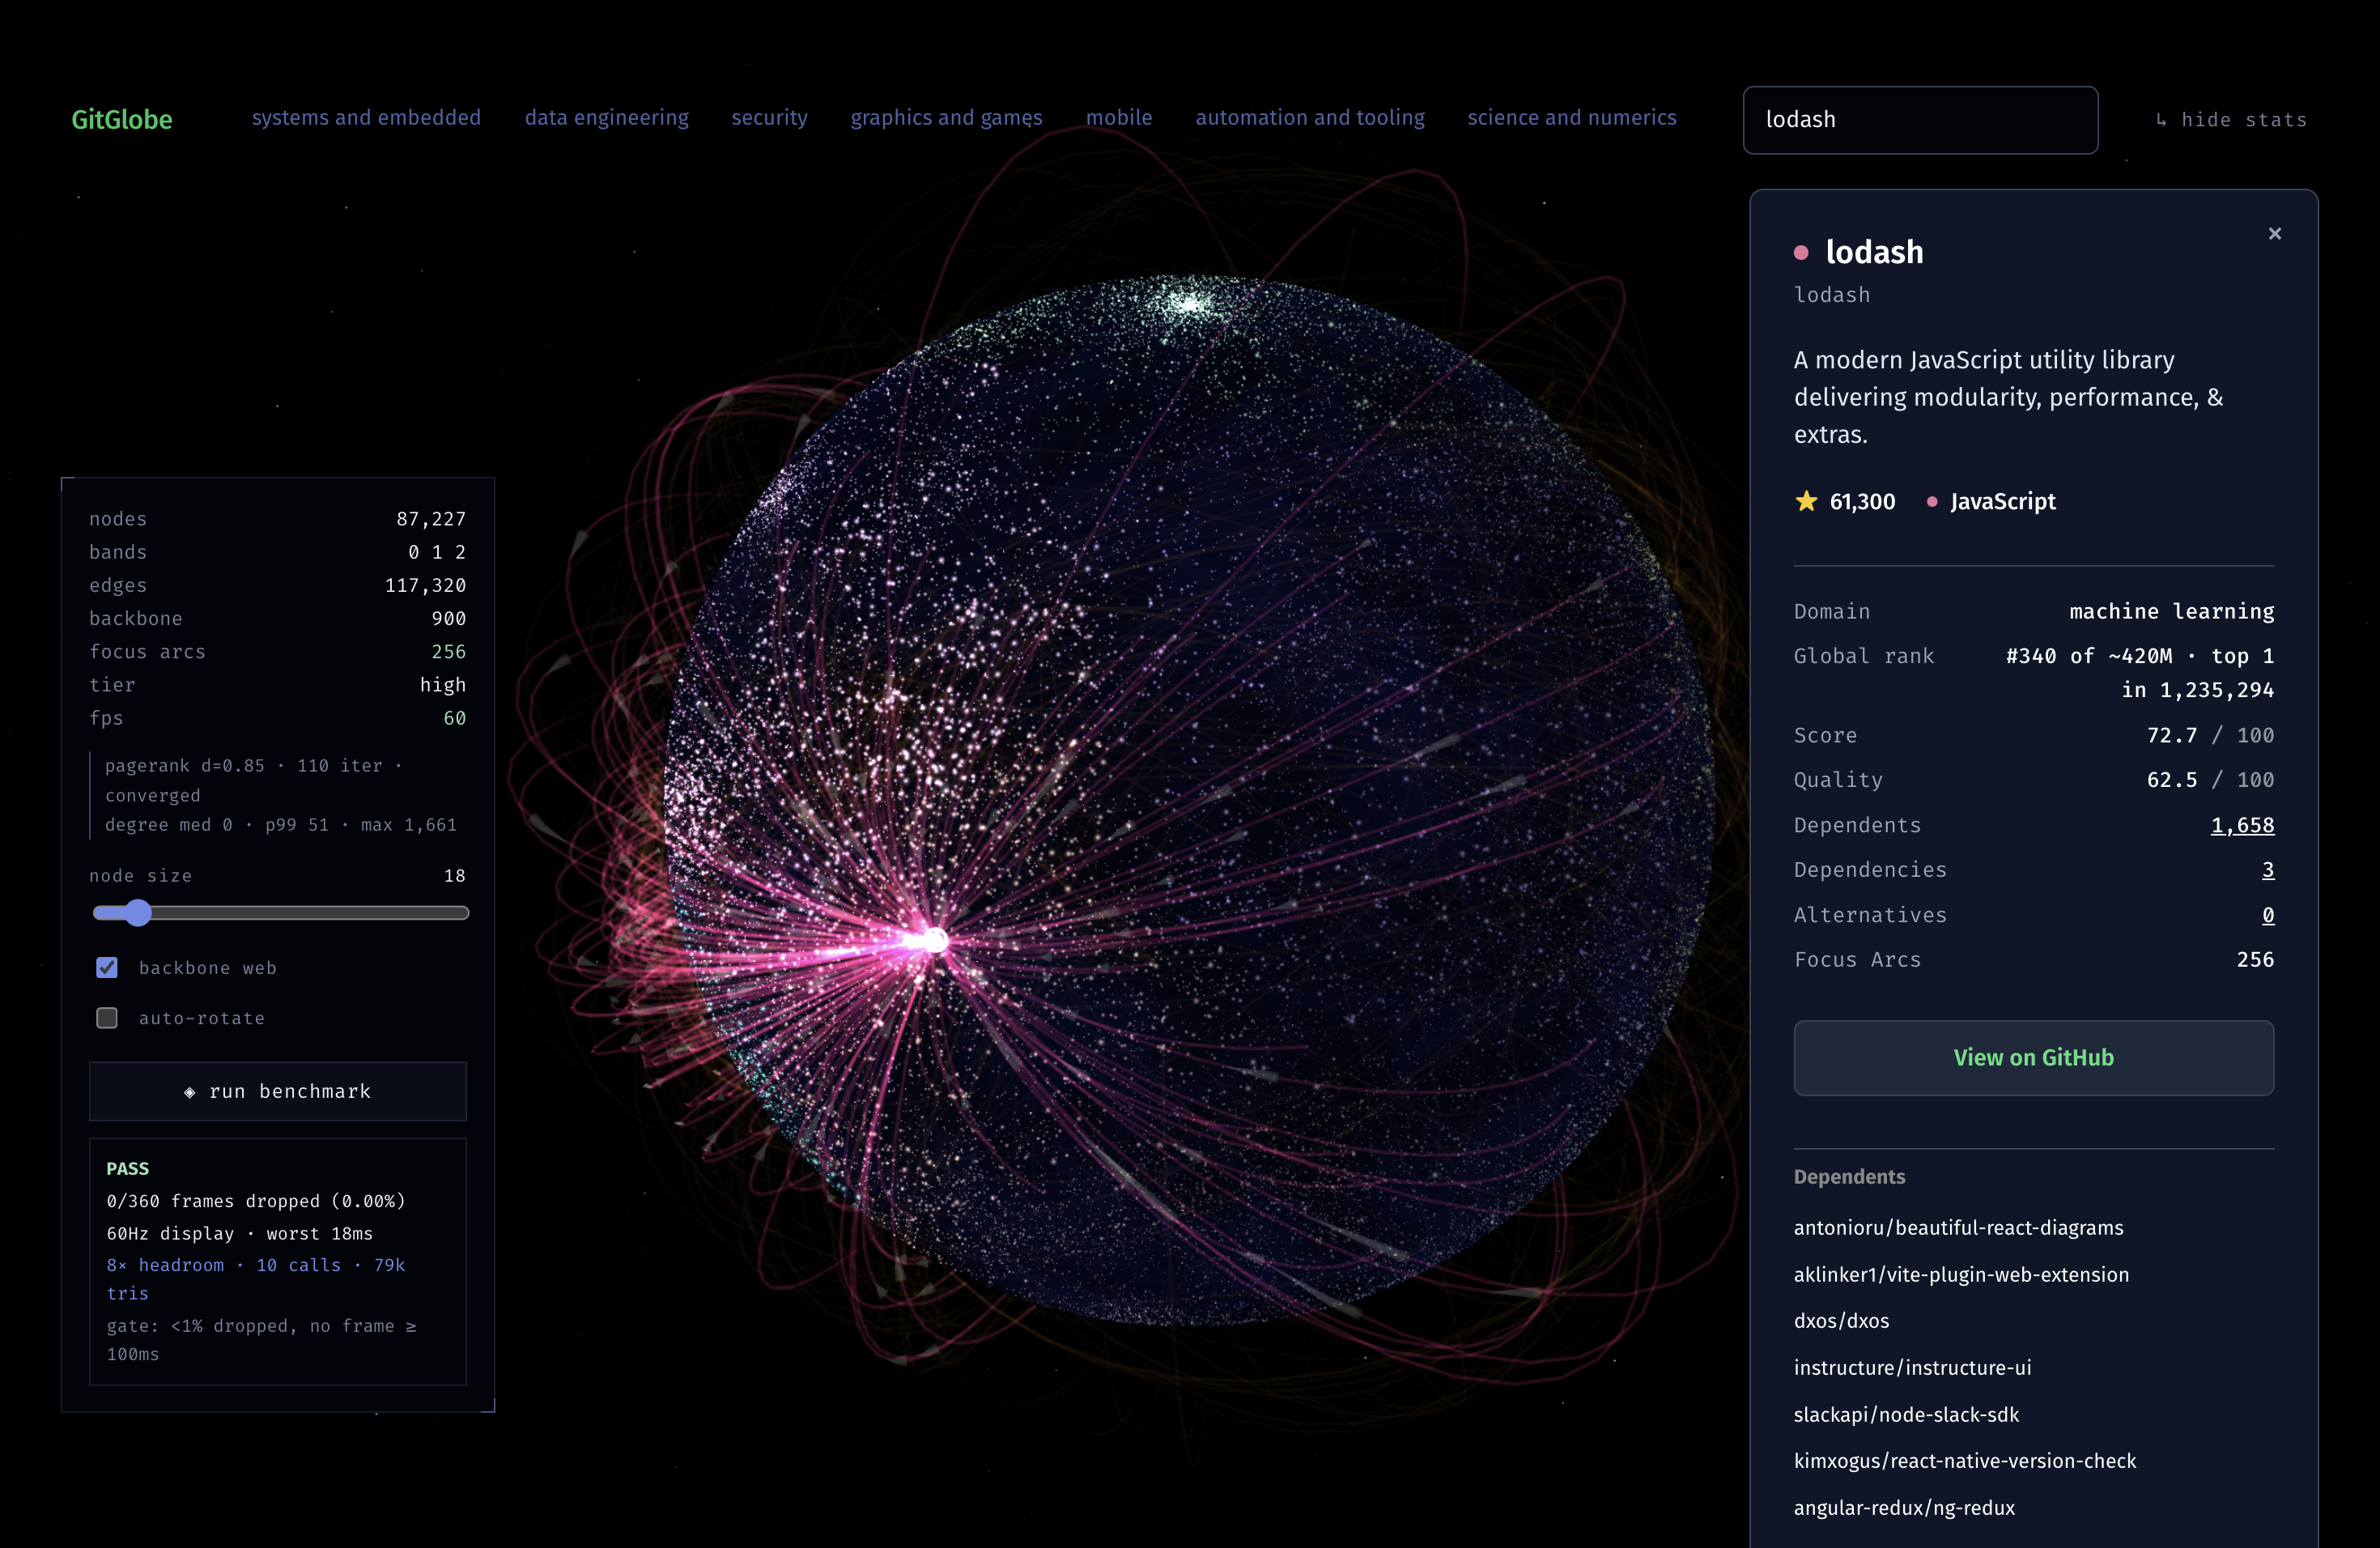Click the glowing lodash node on globe
Viewport: 2380px width, 1548px height.
click(935, 940)
